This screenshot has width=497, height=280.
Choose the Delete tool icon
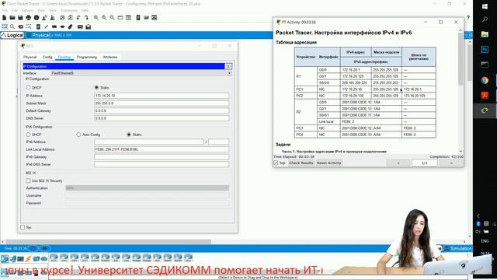coord(21,26)
